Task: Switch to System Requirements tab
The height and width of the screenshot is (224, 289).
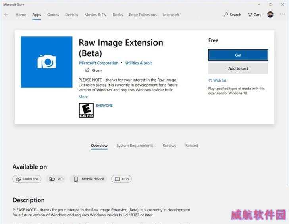Action: point(135,146)
